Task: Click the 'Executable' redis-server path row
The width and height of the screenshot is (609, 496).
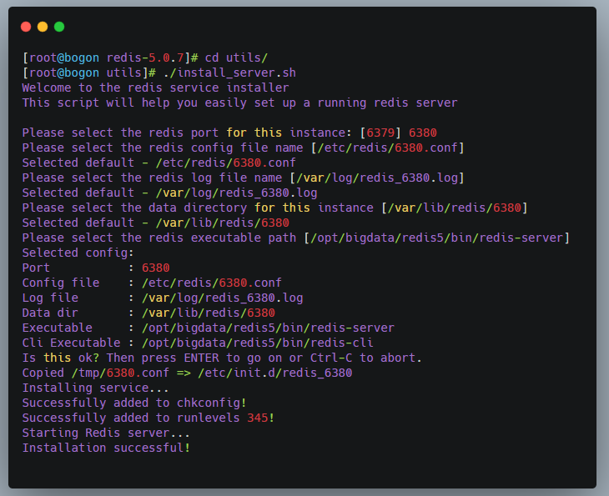Action: coord(209,328)
